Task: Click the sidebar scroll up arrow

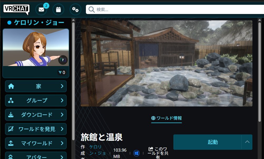Action: pyautogui.click(x=74, y=20)
